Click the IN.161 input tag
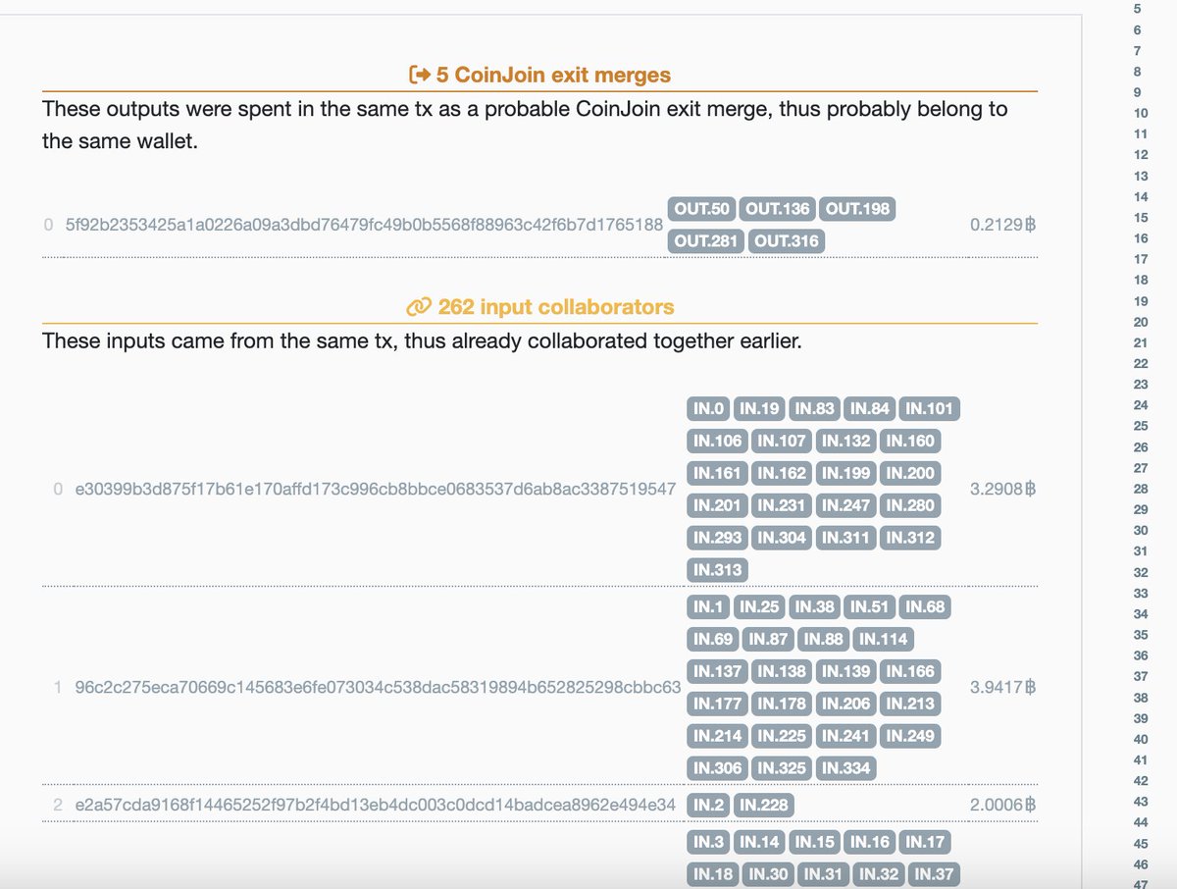 717,474
